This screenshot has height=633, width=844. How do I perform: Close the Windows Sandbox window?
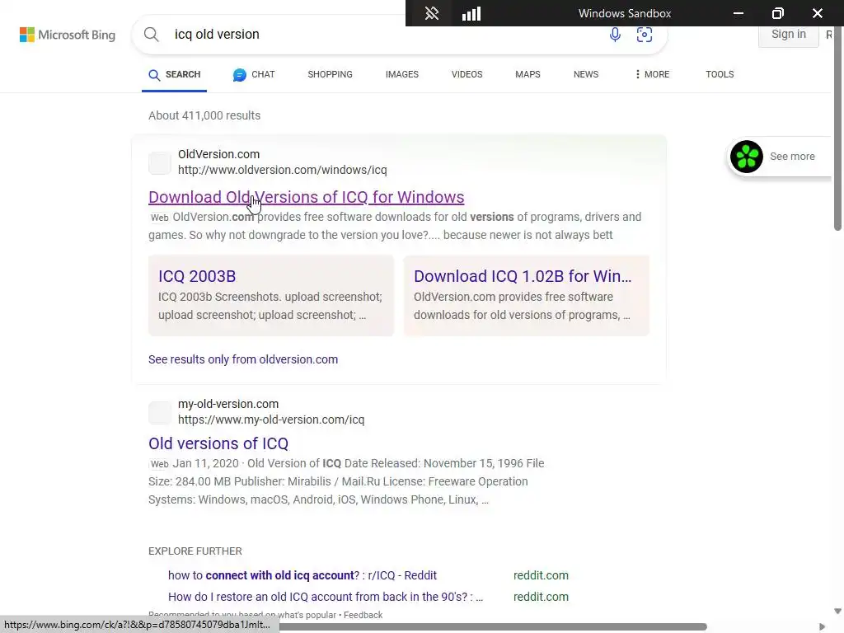point(817,13)
